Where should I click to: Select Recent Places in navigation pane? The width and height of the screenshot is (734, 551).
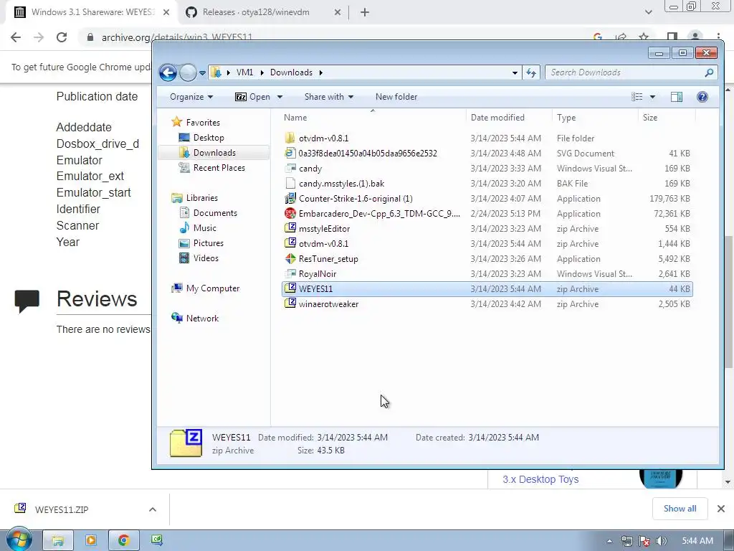coord(219,168)
